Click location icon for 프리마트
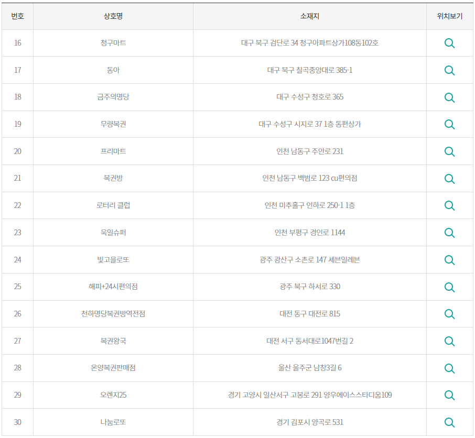 pos(449,151)
